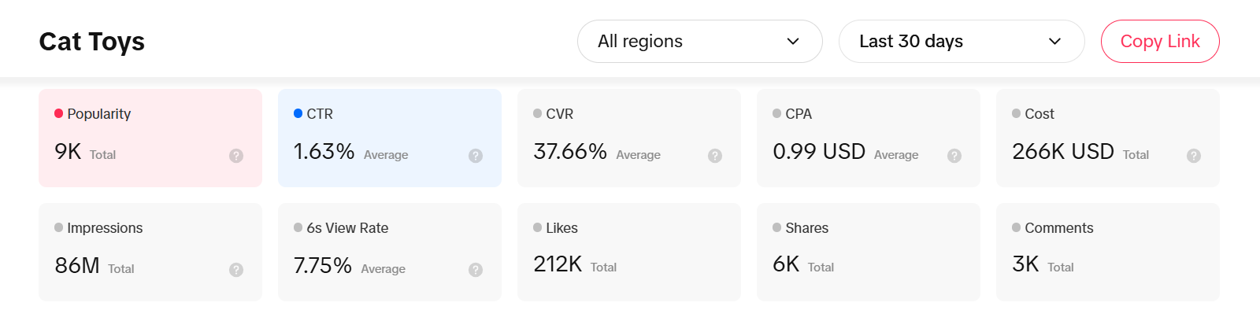Click the Impressions help question mark icon
The image size is (1260, 332).
point(236,270)
